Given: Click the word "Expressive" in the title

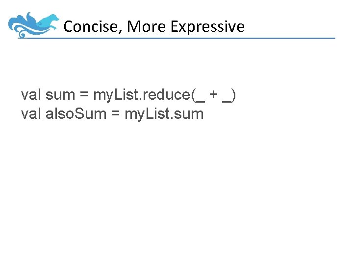Looking at the screenshot, I should pyautogui.click(x=207, y=26).
